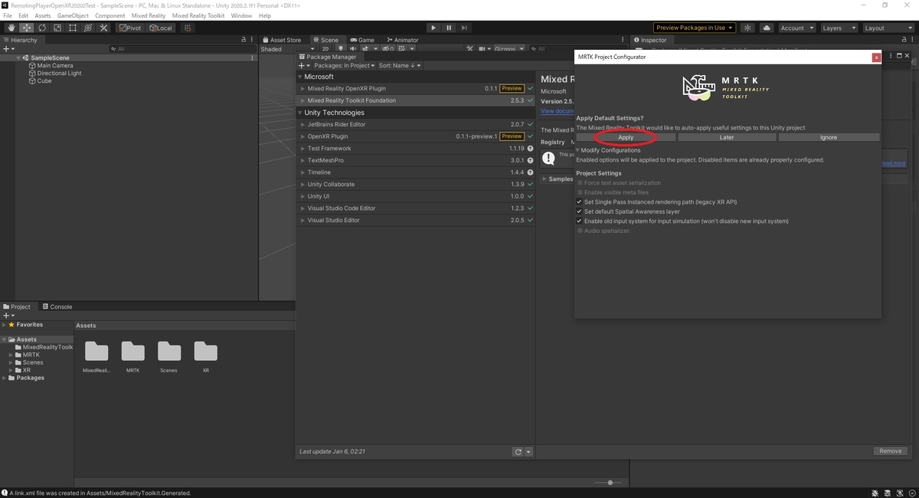Select the Scale tool
Screen dimensions: 919x498
click(57, 28)
